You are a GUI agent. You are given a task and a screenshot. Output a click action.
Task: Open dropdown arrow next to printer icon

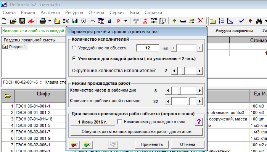[x=50, y=21]
